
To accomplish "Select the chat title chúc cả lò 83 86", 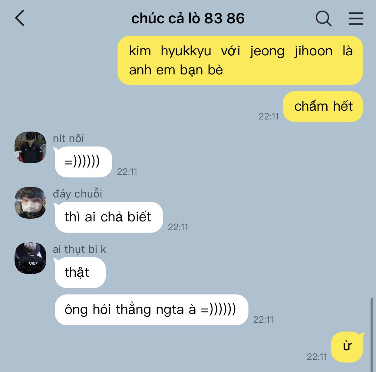I will tap(188, 18).
